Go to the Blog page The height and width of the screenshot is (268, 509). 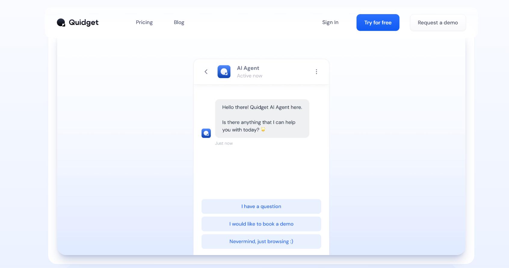pos(179,23)
